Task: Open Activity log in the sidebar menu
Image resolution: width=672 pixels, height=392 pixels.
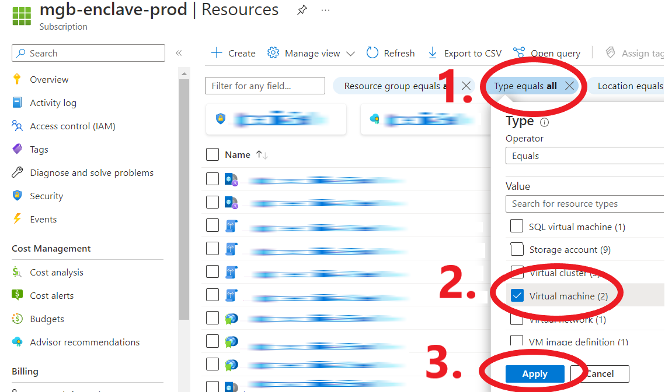Action: (53, 103)
